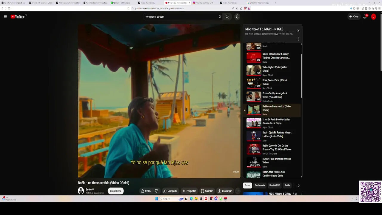
Task: Click the page vertical scrollbar
Action: 381,42
